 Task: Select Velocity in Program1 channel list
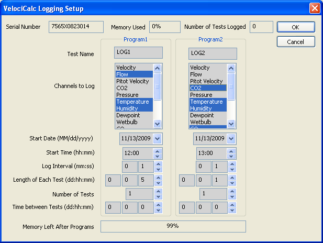point(134,68)
